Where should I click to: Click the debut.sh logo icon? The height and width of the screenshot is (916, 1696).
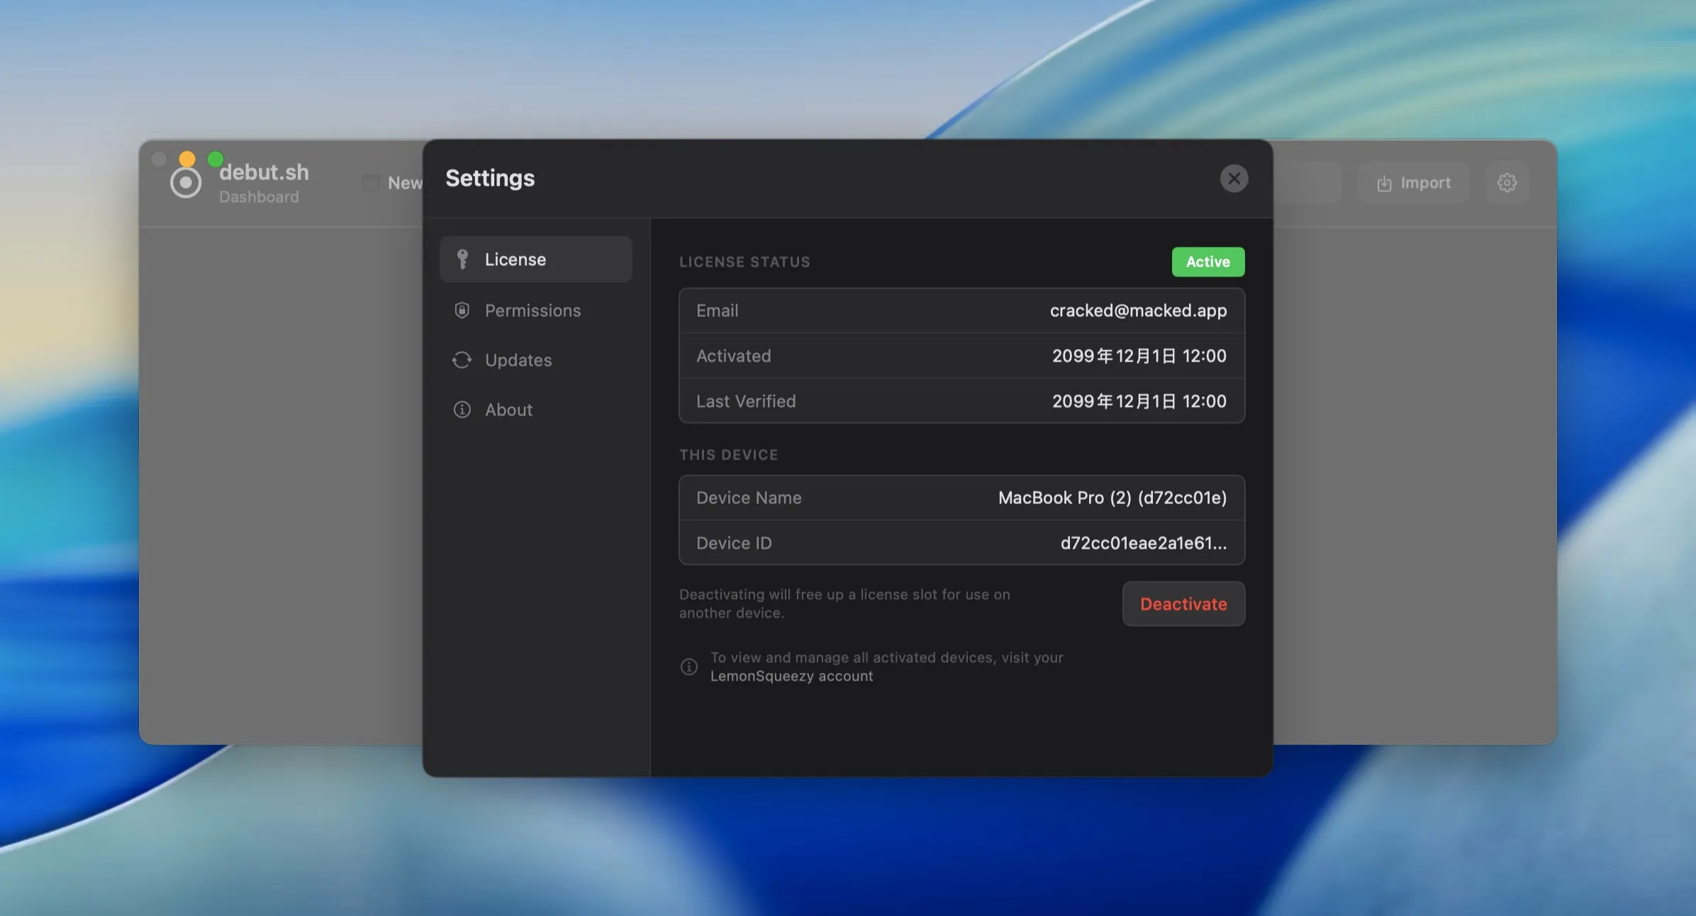[186, 183]
